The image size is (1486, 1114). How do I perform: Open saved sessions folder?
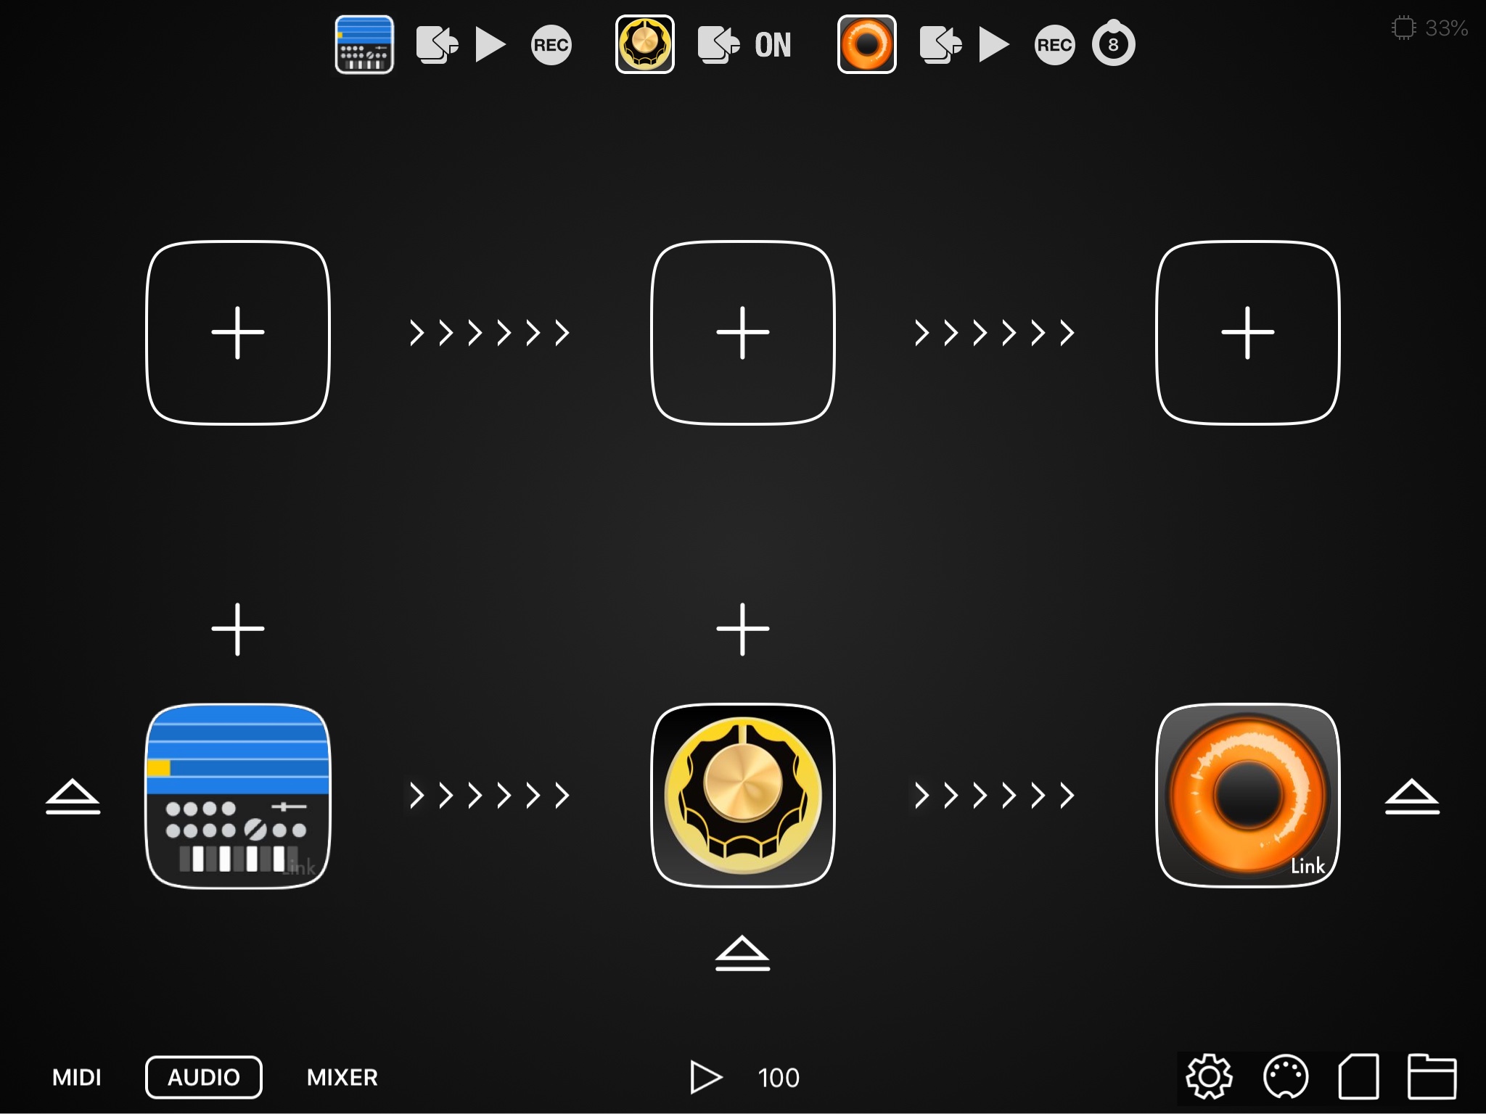(x=1432, y=1077)
